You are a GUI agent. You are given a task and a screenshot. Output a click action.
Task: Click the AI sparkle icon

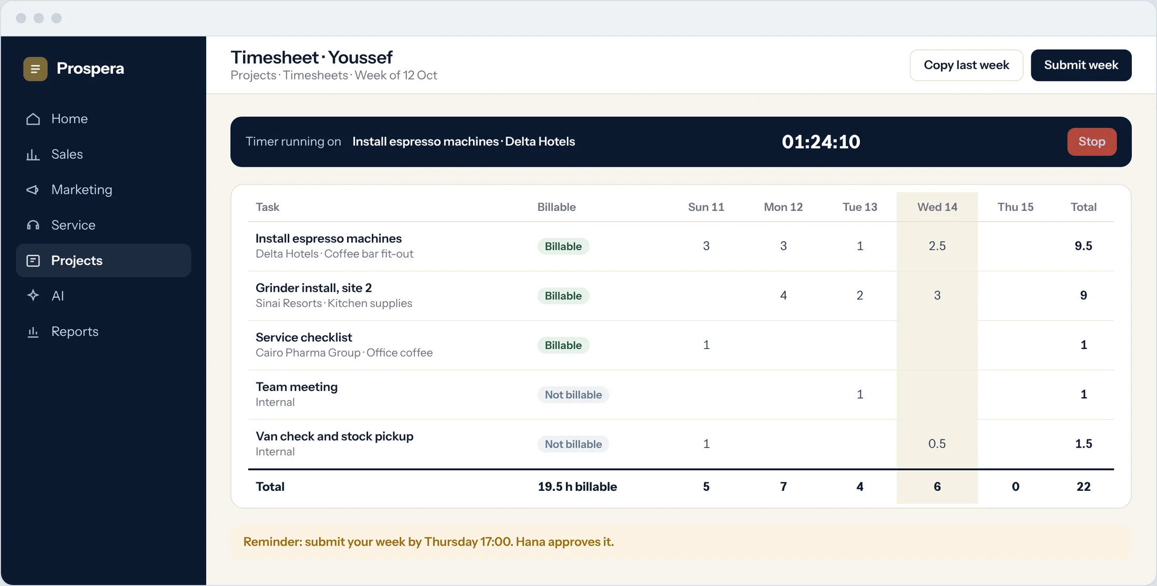[33, 296]
